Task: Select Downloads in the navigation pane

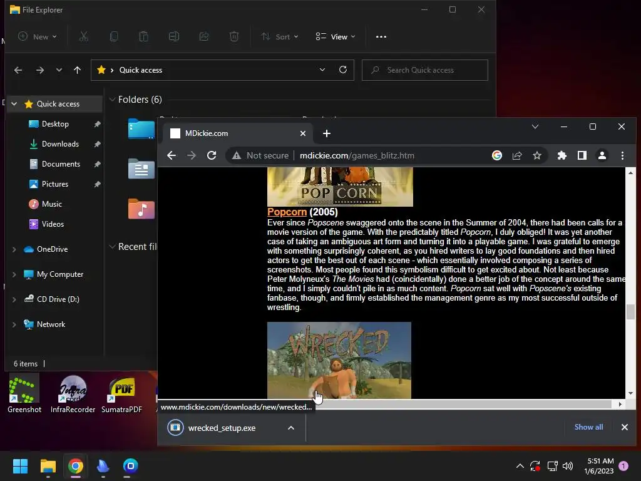Action: [x=60, y=144]
